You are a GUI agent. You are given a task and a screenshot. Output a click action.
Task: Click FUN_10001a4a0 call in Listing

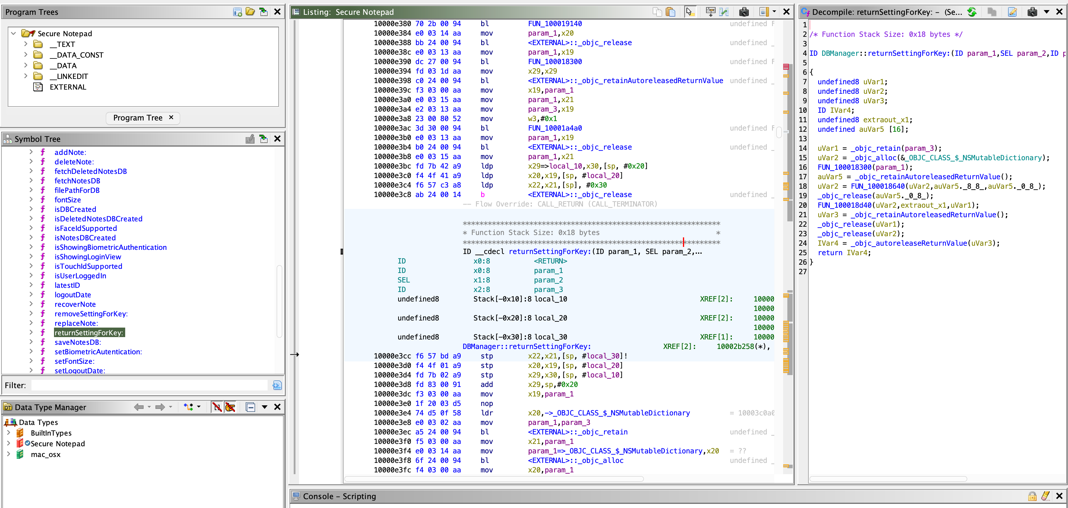coord(555,128)
